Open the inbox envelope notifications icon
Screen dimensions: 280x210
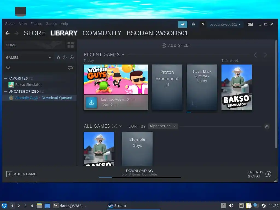[x=193, y=24]
